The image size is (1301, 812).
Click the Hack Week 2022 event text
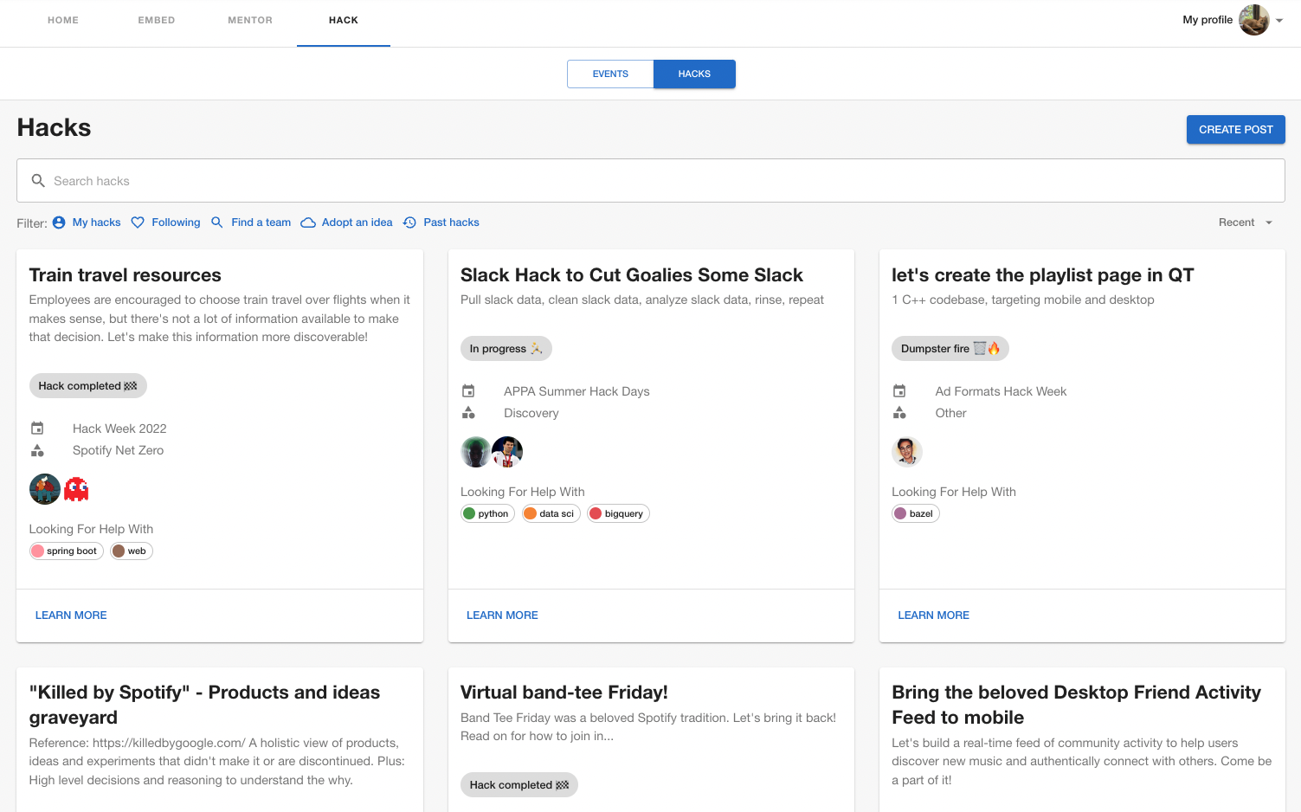tap(119, 429)
